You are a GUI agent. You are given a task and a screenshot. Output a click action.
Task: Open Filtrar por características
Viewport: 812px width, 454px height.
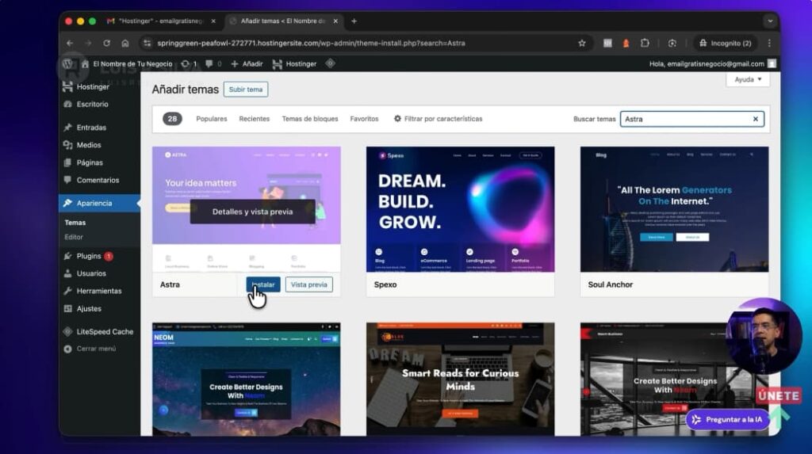point(438,119)
